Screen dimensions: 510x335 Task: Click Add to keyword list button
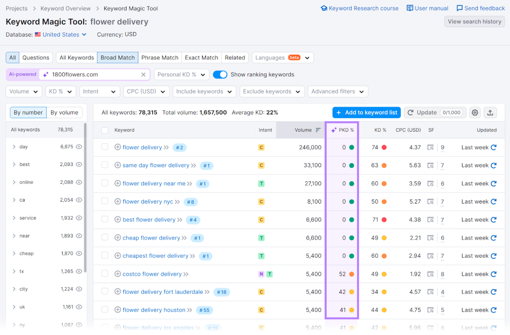pyautogui.click(x=366, y=113)
